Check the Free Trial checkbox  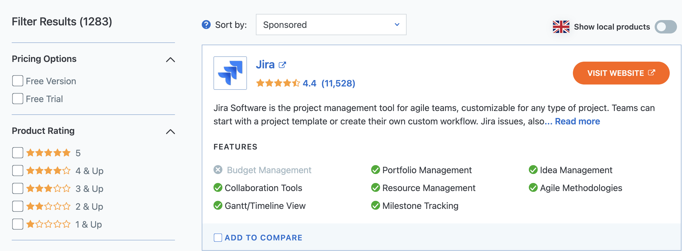coord(18,99)
